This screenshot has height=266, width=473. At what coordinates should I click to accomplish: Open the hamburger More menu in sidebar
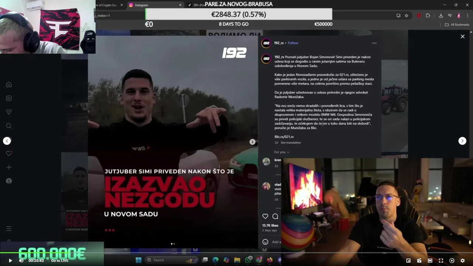(x=9, y=229)
